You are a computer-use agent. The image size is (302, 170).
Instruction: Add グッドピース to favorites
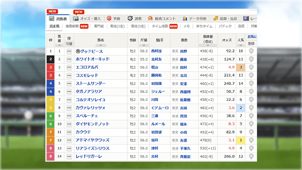(x=251, y=51)
